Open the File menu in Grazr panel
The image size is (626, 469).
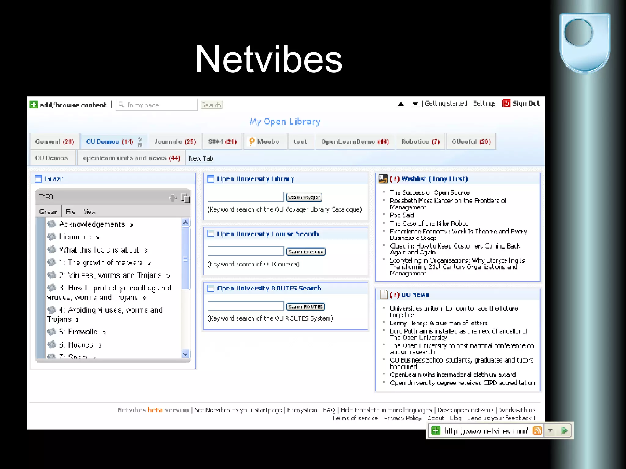click(x=70, y=212)
